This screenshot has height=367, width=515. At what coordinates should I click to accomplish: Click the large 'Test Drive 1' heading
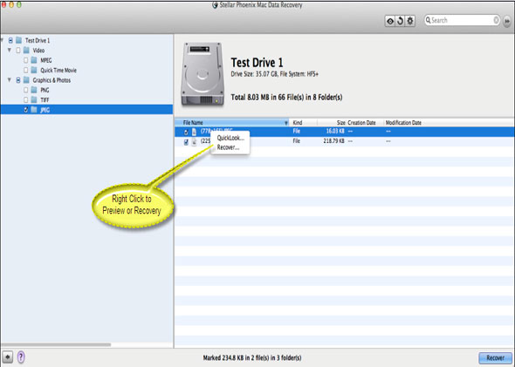257,62
